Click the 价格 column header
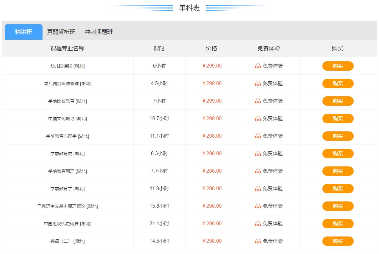This screenshot has height=254, width=379. (211, 48)
